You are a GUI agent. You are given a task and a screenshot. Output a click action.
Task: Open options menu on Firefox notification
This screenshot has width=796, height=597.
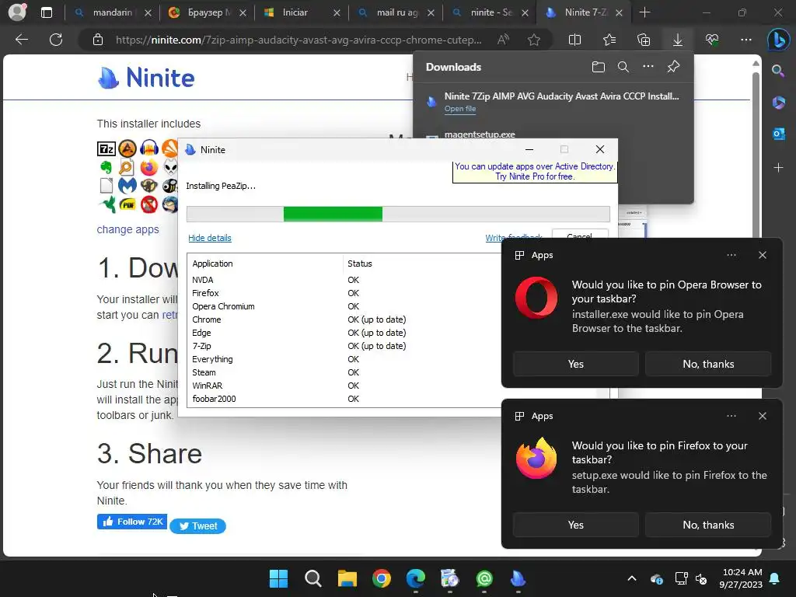(x=731, y=417)
